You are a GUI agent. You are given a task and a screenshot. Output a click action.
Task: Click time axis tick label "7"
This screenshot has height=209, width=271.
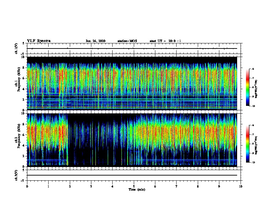pyautogui.click(x=177, y=186)
